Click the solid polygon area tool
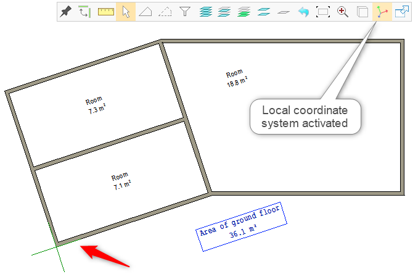The width and height of the screenshot is (418, 274). (x=145, y=12)
